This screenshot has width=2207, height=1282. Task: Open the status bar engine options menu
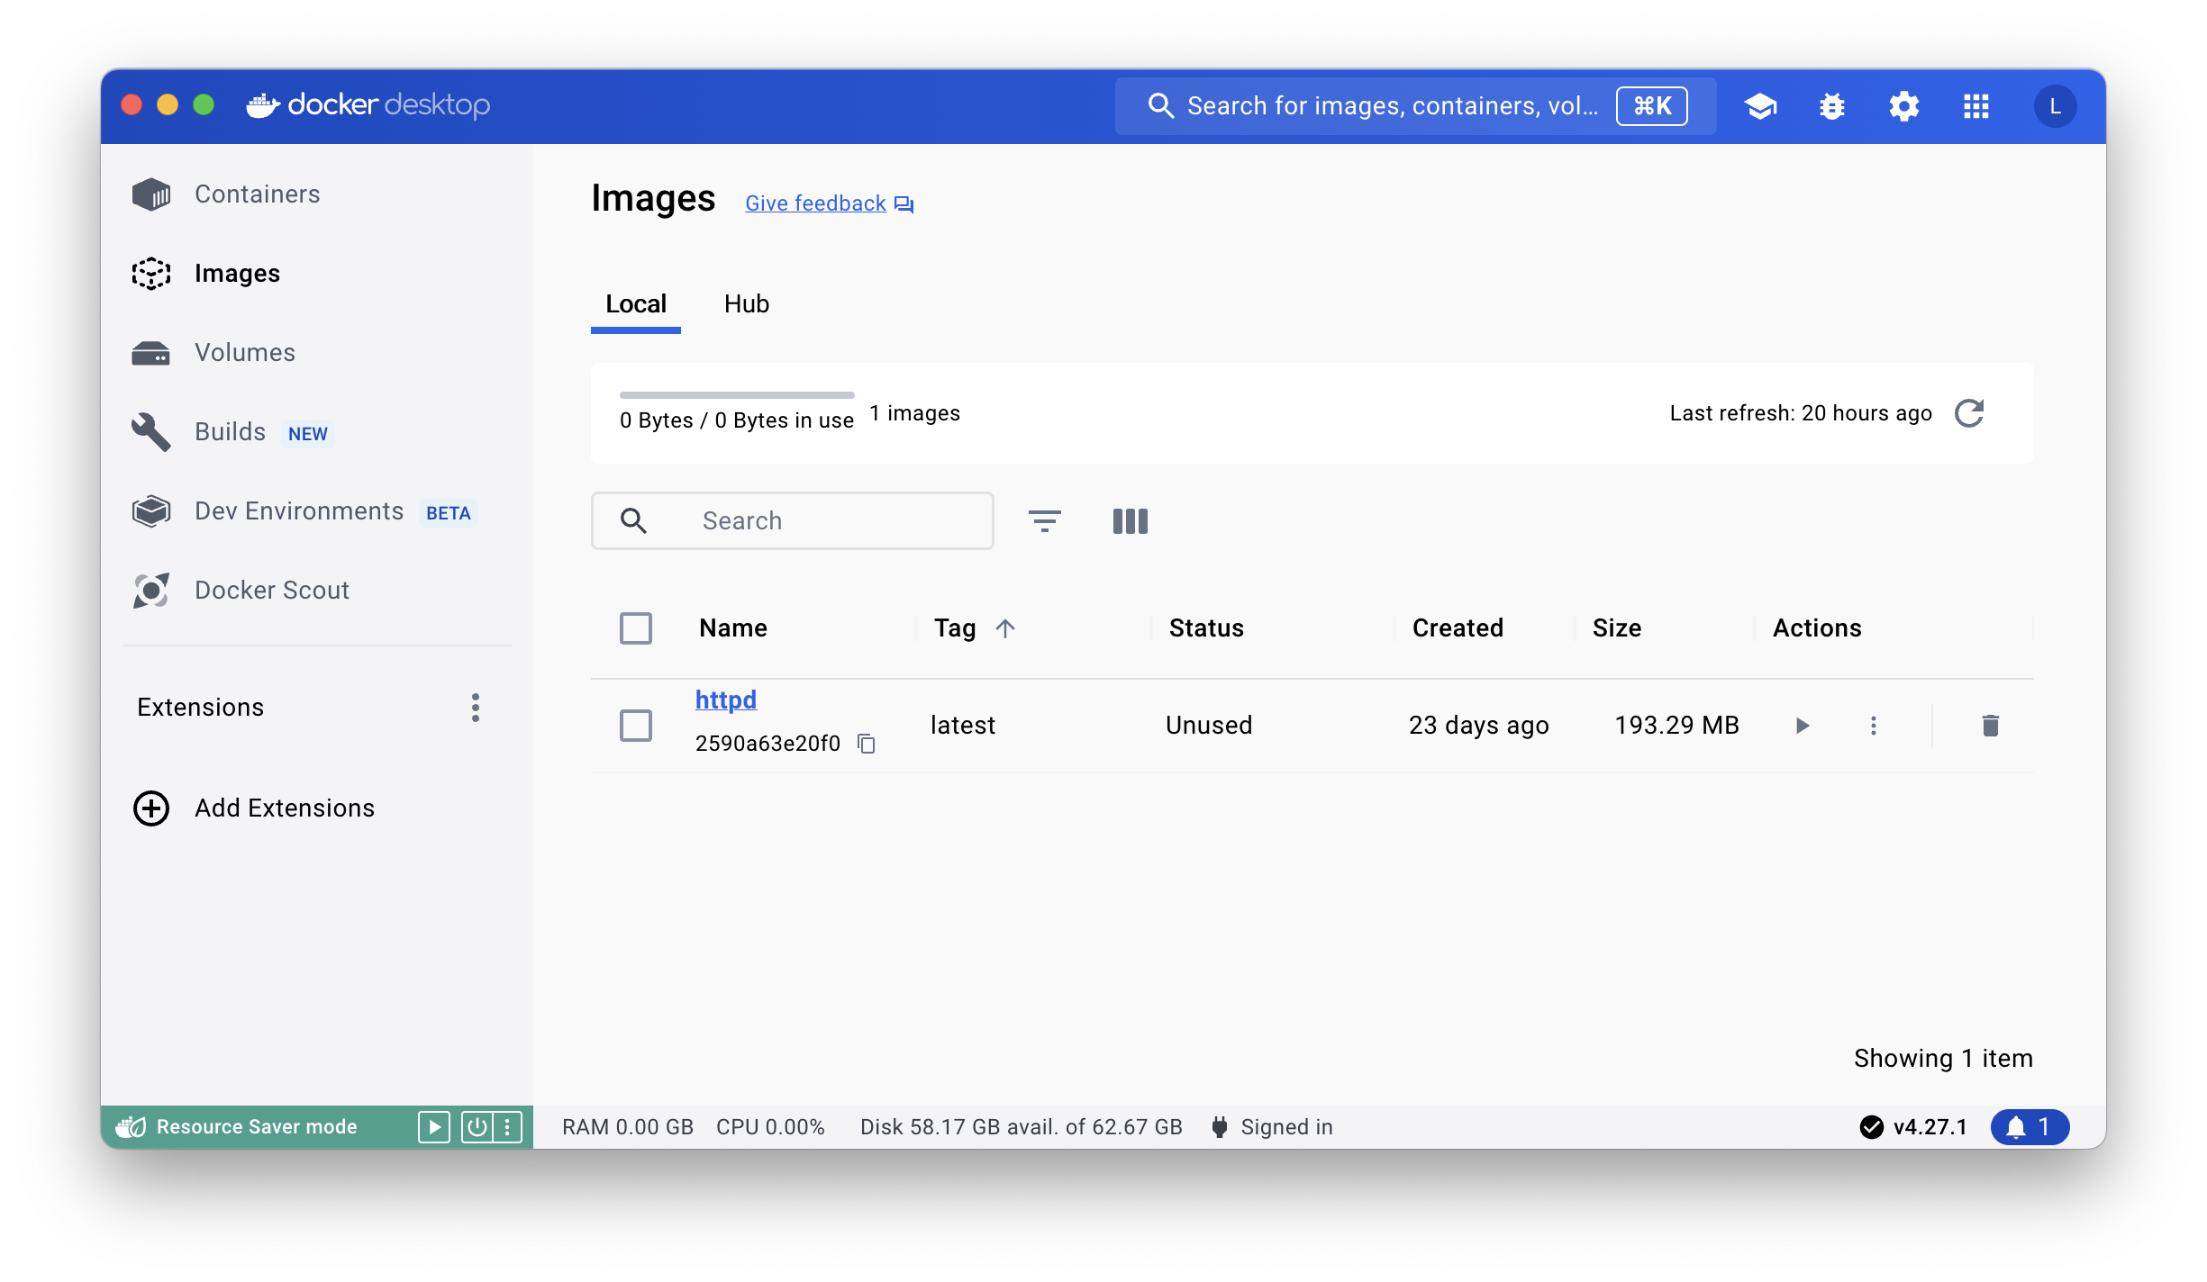(x=507, y=1127)
